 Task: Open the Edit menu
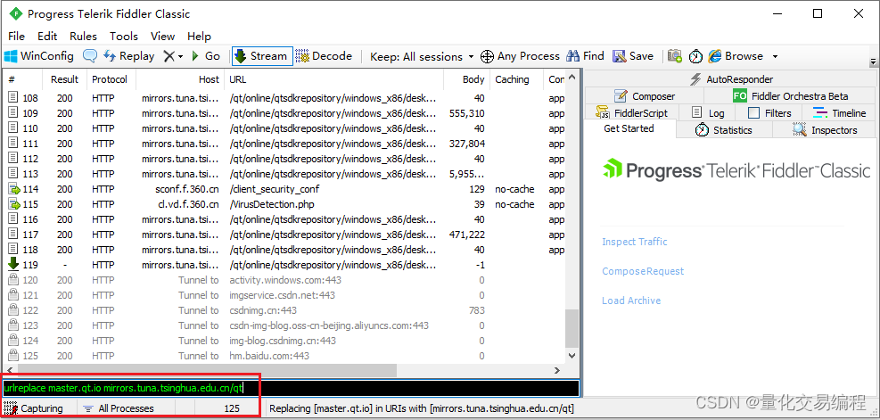pos(48,36)
